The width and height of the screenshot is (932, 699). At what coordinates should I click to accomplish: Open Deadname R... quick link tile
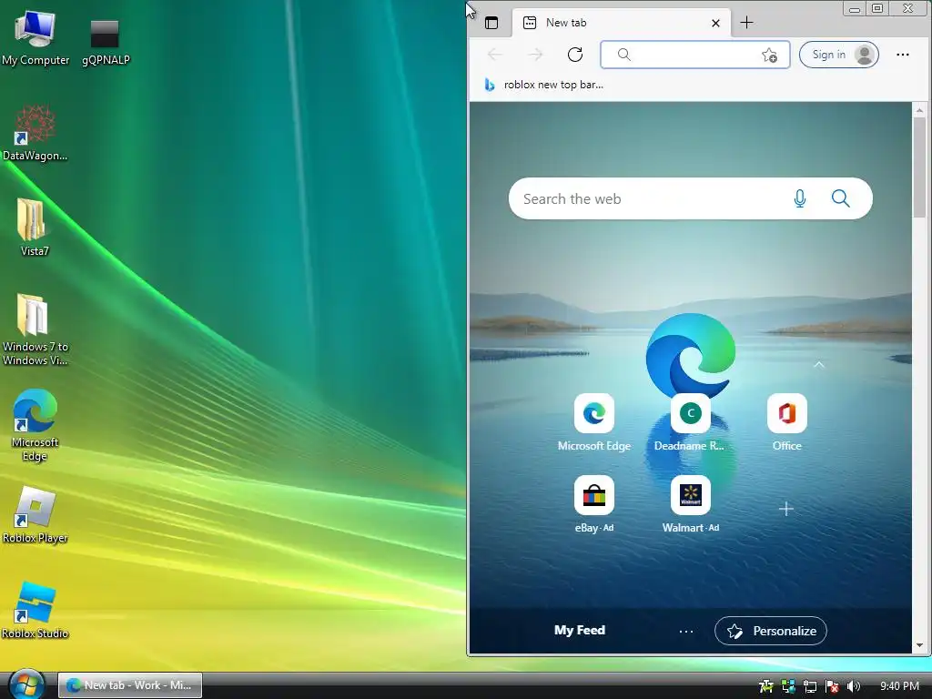(690, 422)
